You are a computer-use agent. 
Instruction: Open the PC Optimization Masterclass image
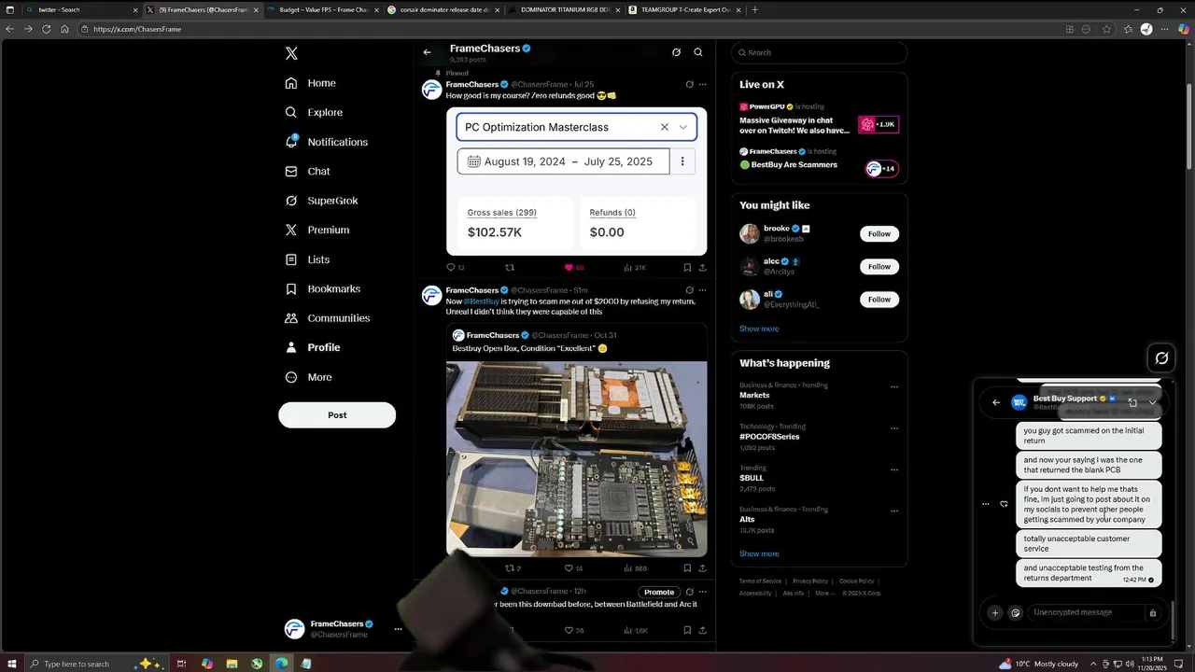coord(576,181)
